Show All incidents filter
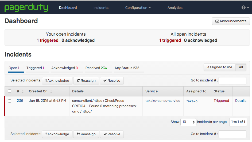The width and height of the screenshot is (252, 142). 241,67
